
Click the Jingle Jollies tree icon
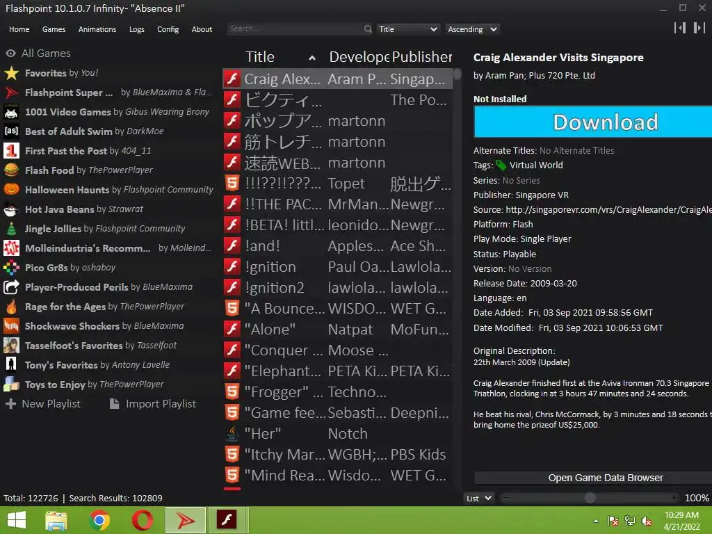[x=11, y=229]
